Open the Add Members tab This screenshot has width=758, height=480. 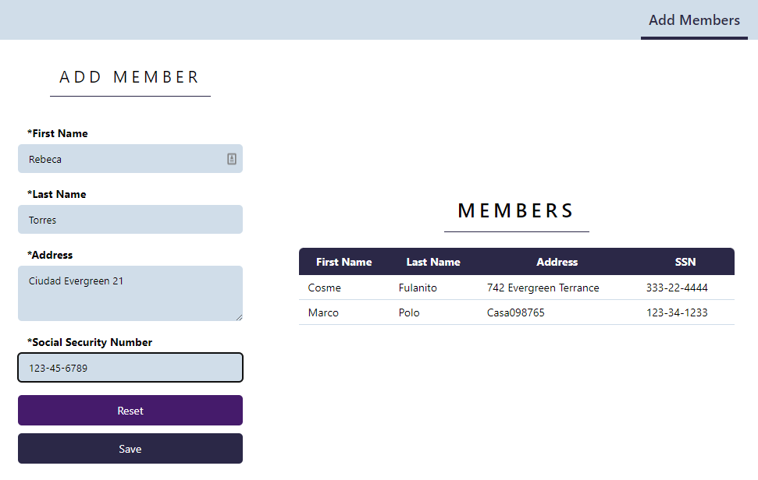coord(694,20)
